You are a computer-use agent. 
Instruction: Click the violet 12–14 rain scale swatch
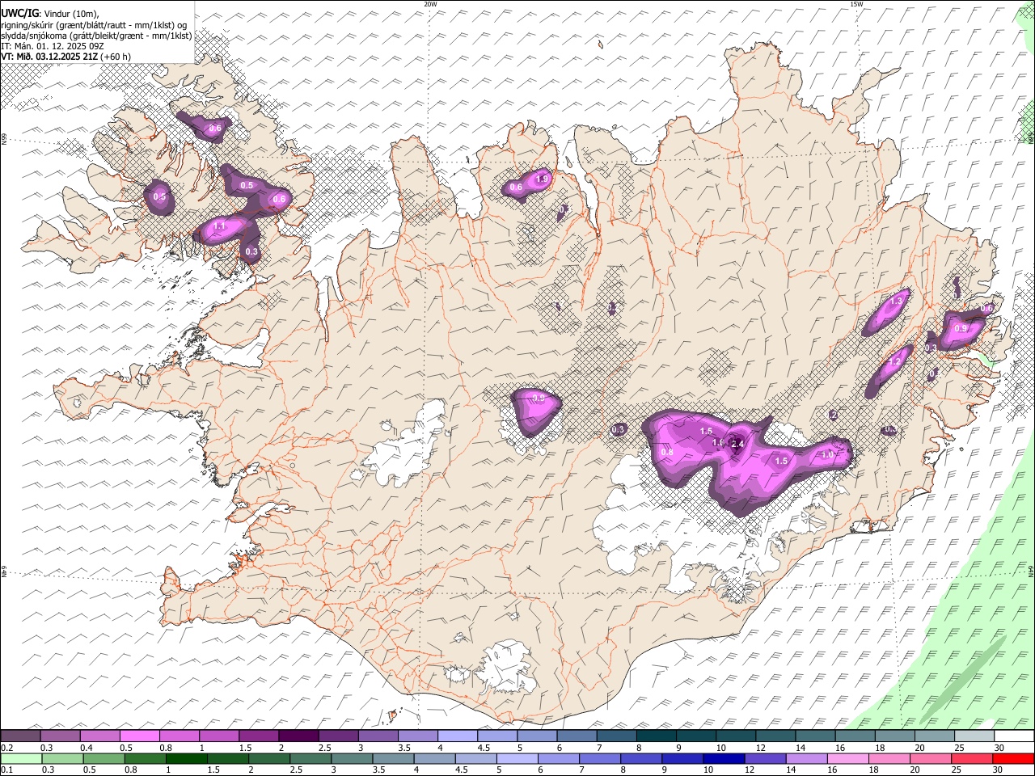pyautogui.click(x=765, y=758)
